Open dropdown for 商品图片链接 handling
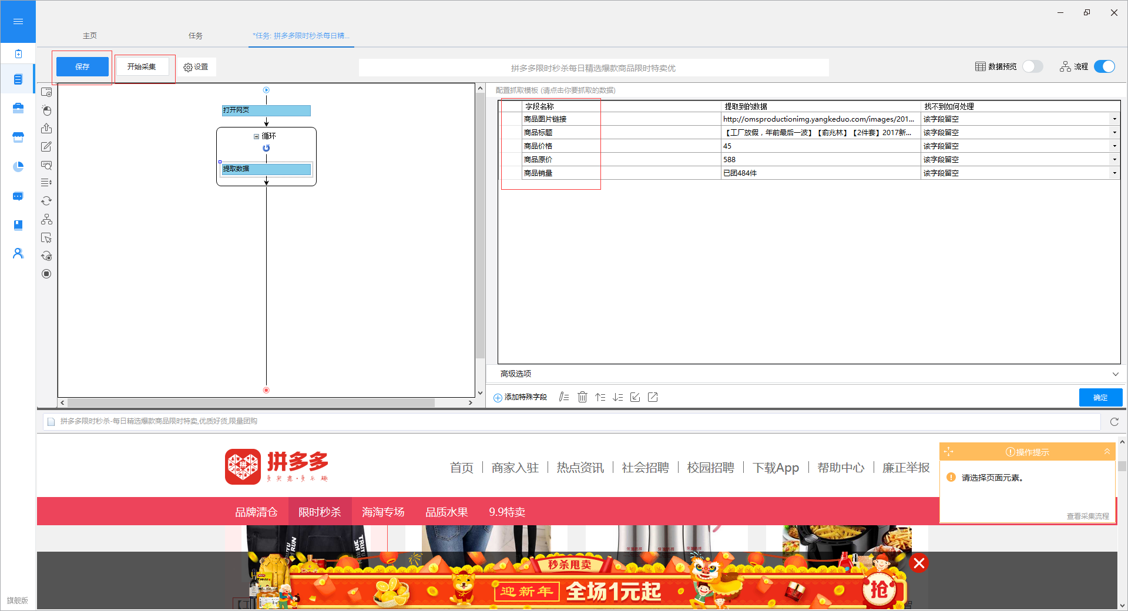Image resolution: width=1128 pixels, height=611 pixels. (x=1114, y=119)
